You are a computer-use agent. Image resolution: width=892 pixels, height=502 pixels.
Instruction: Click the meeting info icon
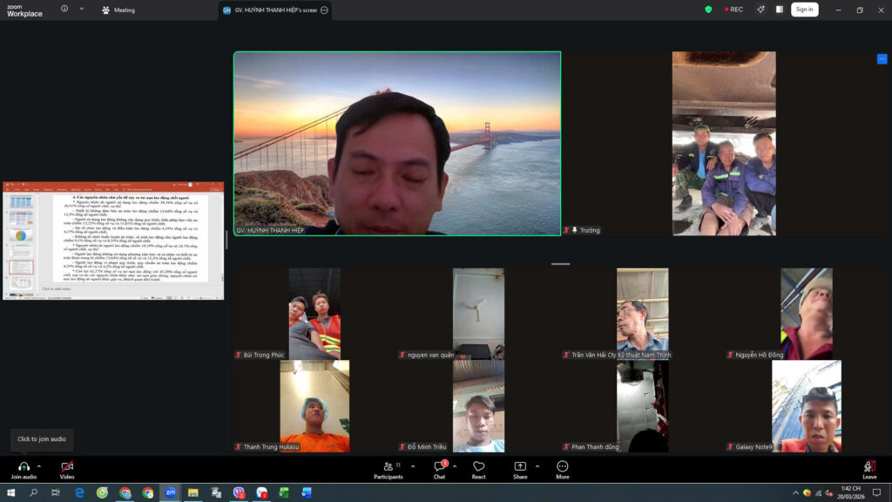point(64,9)
